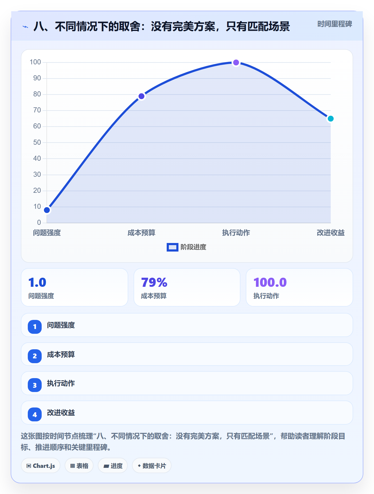Image resolution: width=374 pixels, height=494 pixels.
Task: Click the purple 执行动作 peak data point
Action: pos(236,62)
